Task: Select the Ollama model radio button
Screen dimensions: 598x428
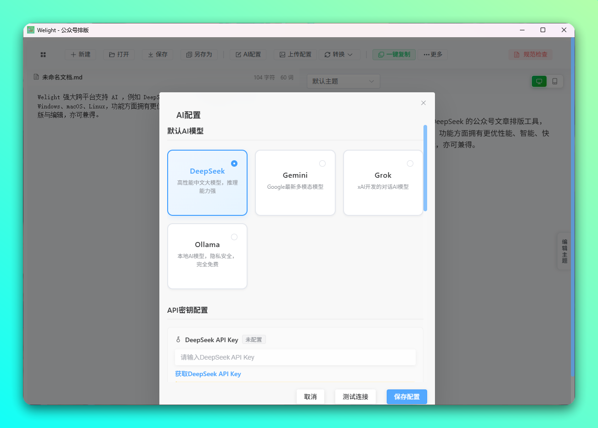Action: (234, 237)
